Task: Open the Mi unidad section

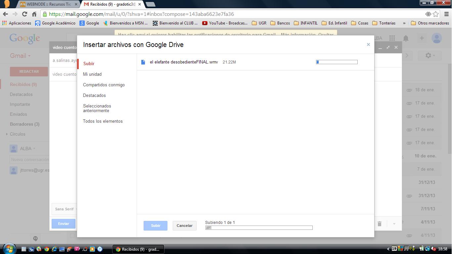Action: click(x=92, y=74)
